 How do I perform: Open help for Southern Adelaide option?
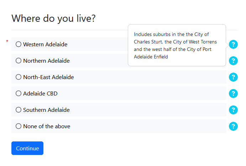233,110
